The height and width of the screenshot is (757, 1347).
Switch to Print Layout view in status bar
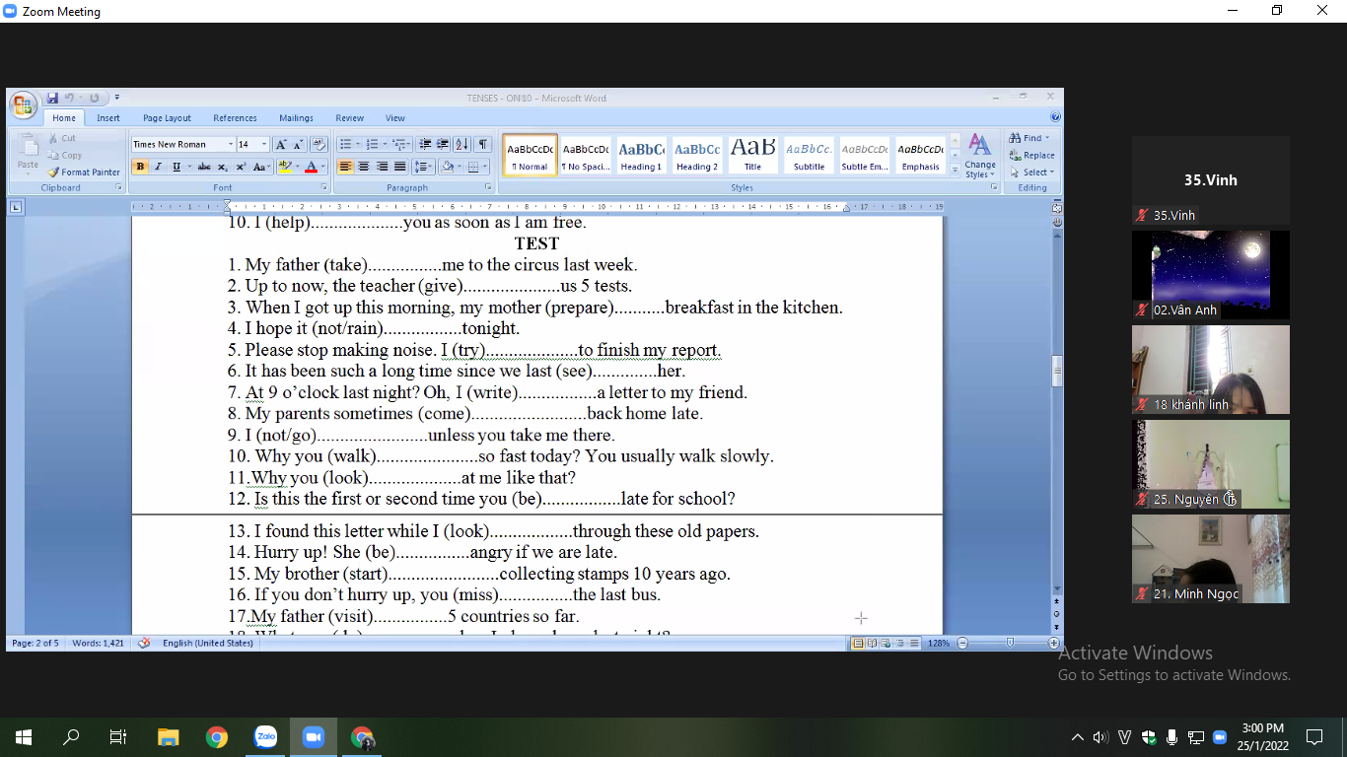[x=858, y=643]
